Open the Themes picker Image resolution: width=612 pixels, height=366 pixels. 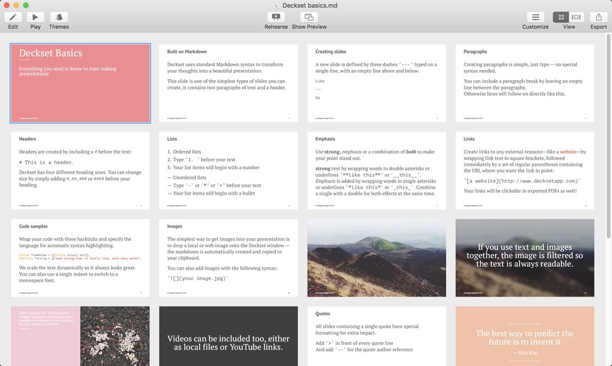(x=58, y=17)
